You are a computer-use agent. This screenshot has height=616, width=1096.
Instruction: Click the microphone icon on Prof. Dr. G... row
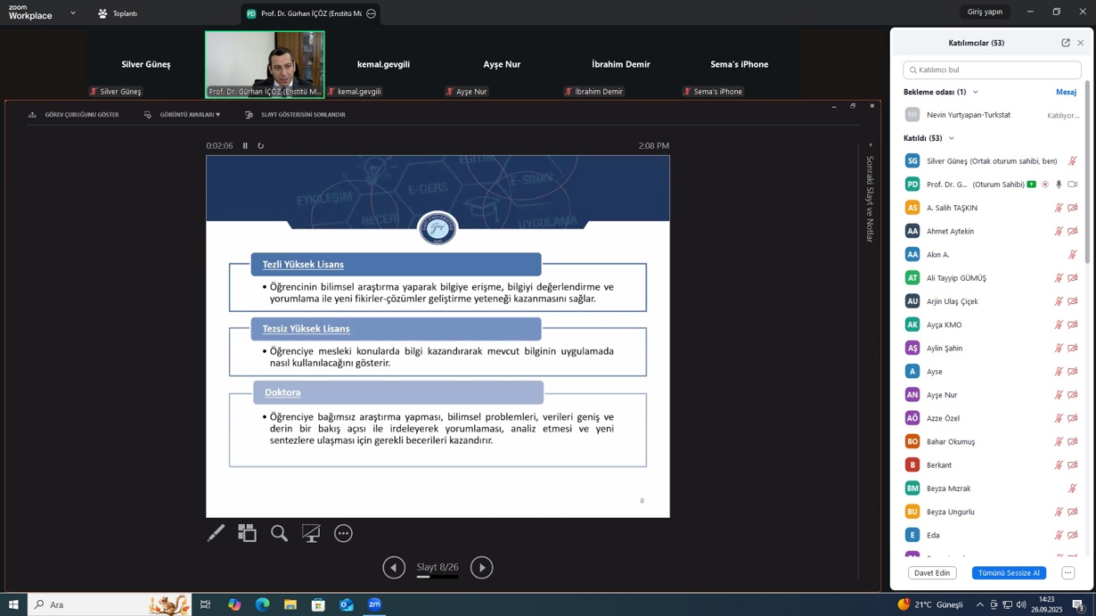pyautogui.click(x=1059, y=185)
